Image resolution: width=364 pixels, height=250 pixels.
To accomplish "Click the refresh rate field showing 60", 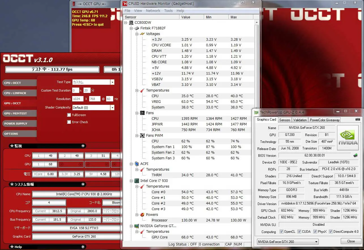I will click(x=109, y=99).
